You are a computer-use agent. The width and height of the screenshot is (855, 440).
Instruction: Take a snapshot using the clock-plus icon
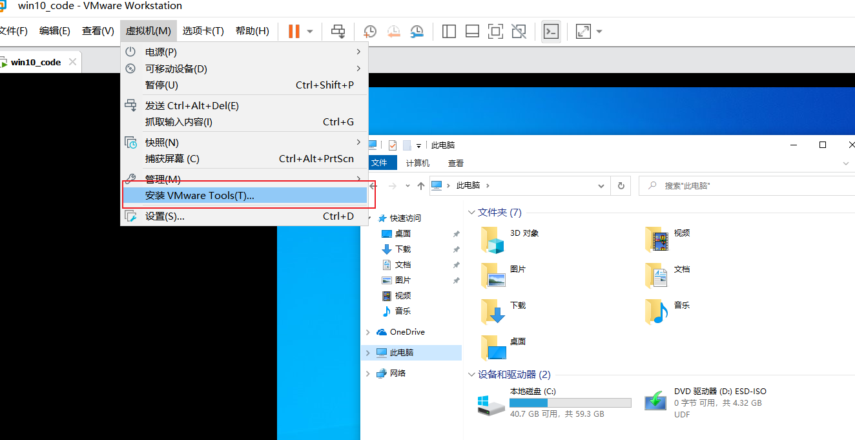tap(370, 31)
